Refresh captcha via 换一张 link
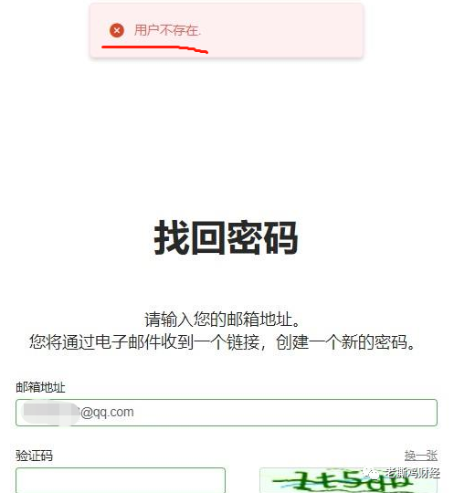The height and width of the screenshot is (493, 454). (x=420, y=455)
